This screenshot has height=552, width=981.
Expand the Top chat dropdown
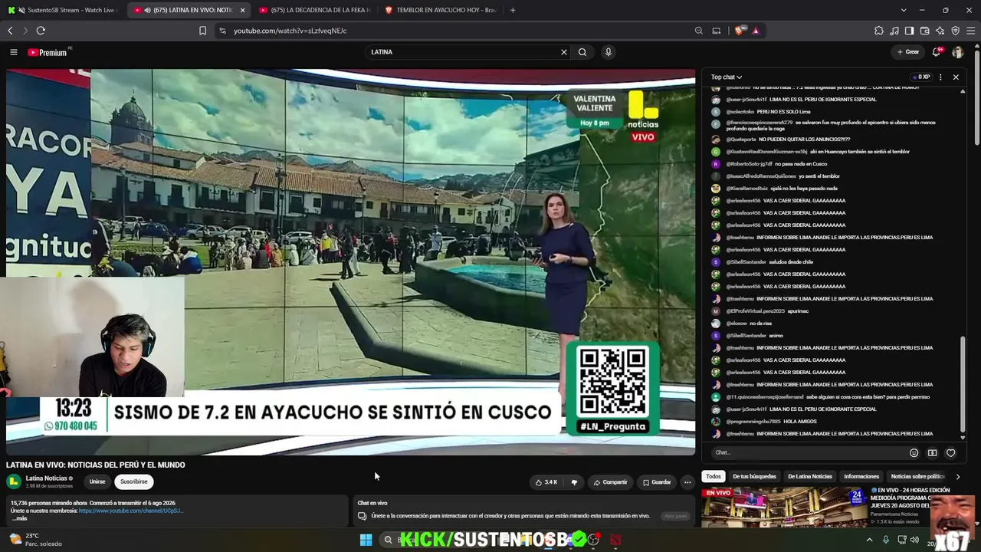coord(726,77)
